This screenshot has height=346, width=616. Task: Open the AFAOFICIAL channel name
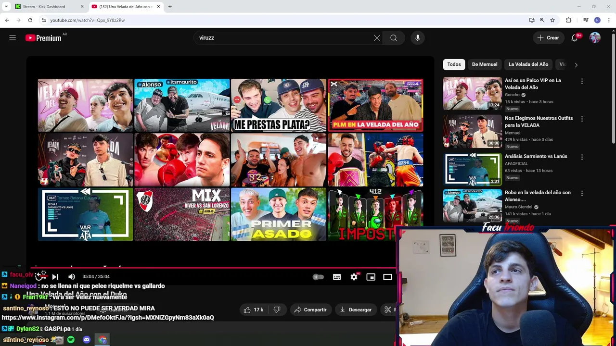pos(516,163)
